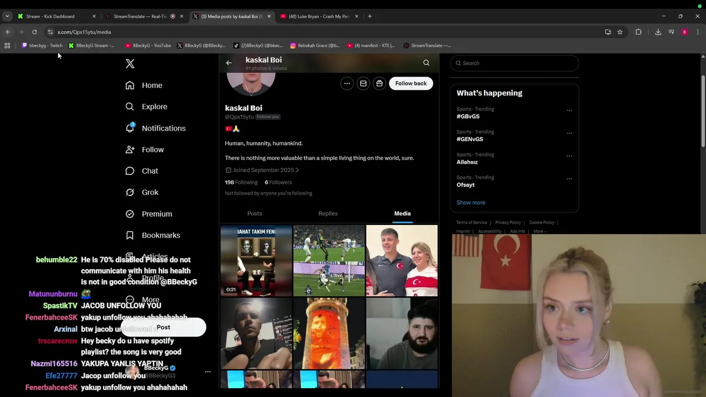Open the 198 Following list
Image resolution: width=706 pixels, height=397 pixels.
click(x=241, y=183)
